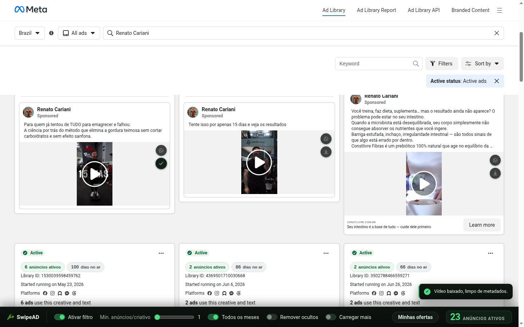Remove the Active status filter chip
This screenshot has height=327, width=524.
coord(497,81)
